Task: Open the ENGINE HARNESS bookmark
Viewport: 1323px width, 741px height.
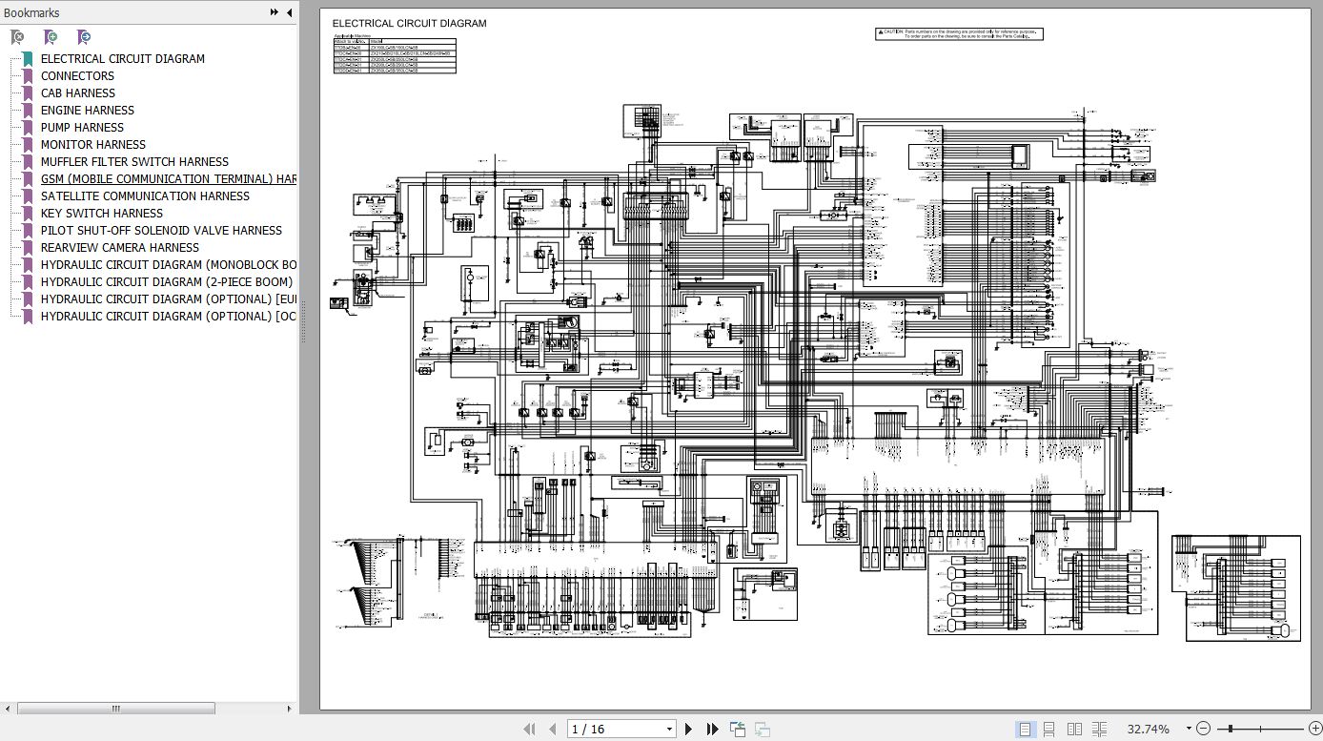Action: click(x=88, y=111)
